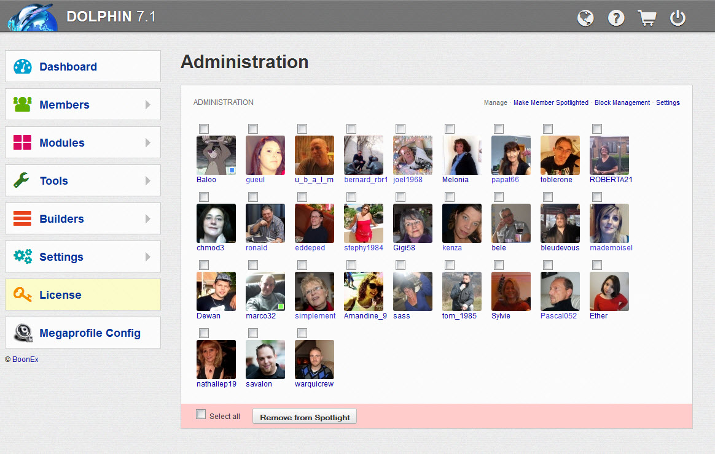
Task: Tick the checkbox above Melonia
Action: point(450,129)
